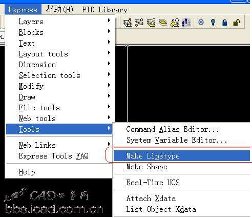
Task: Toggle the Layer Unlock open padlock icon
Action: coord(237,23)
